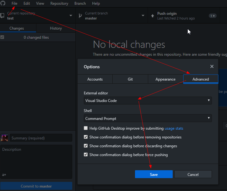Open the Shell dropdown showing Command Prompt
This screenshot has width=227, height=191.
(x=148, y=118)
